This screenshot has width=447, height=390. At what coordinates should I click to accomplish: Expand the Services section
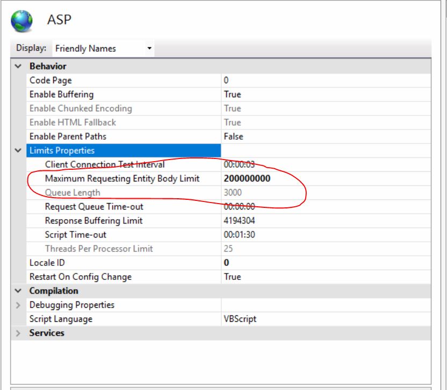coord(18,333)
